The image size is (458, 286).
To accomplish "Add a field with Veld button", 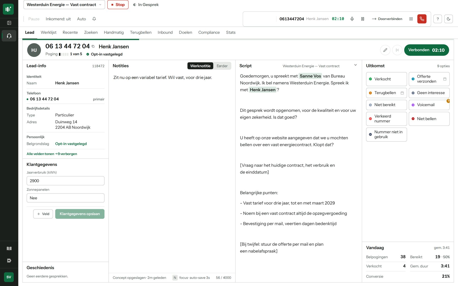I will [43, 214].
